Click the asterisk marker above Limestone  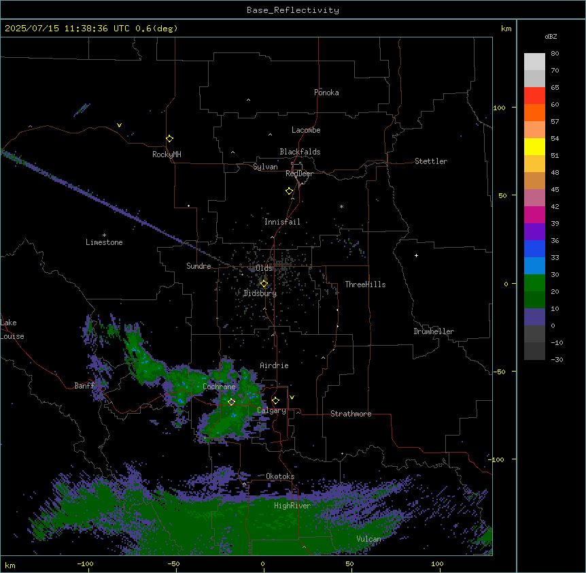coord(104,235)
